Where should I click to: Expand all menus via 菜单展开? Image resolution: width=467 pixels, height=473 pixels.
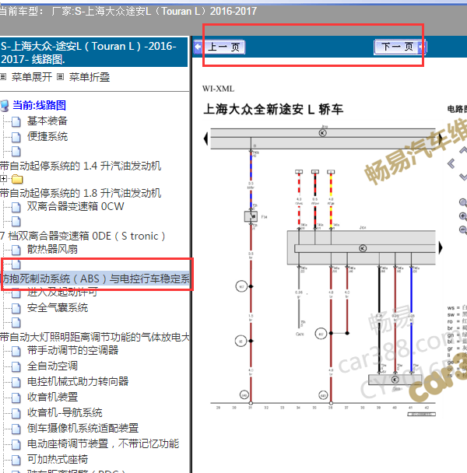pyautogui.click(x=32, y=77)
